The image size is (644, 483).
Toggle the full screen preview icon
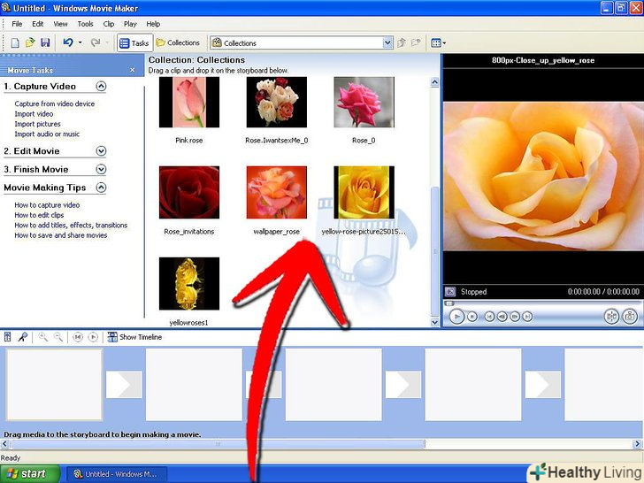click(x=450, y=292)
